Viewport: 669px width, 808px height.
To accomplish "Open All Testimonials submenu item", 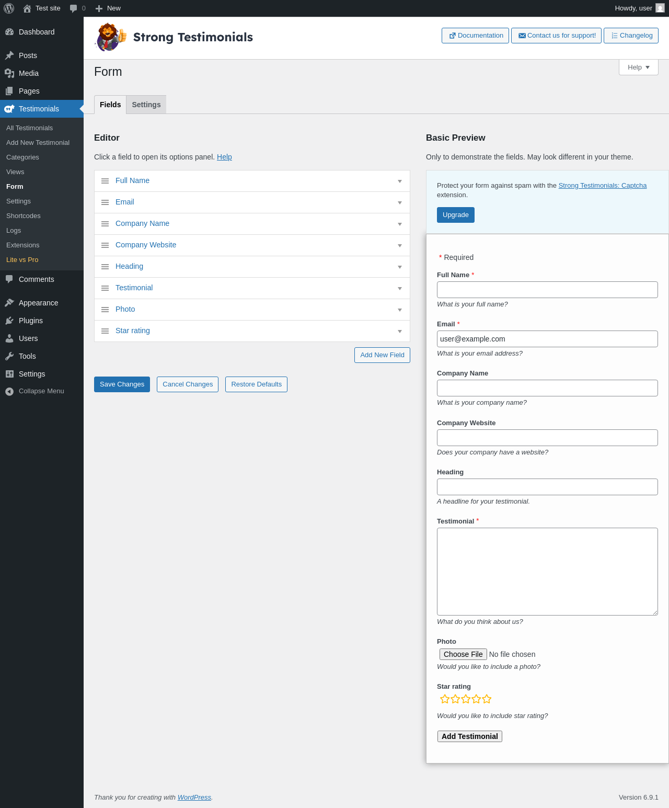I will [30, 128].
